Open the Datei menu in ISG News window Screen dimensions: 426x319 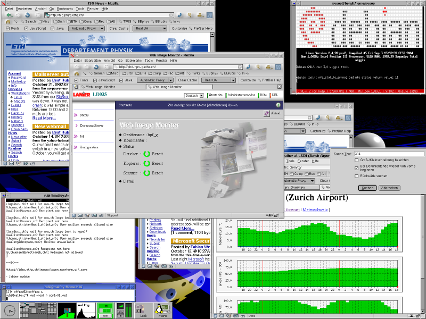[9, 9]
